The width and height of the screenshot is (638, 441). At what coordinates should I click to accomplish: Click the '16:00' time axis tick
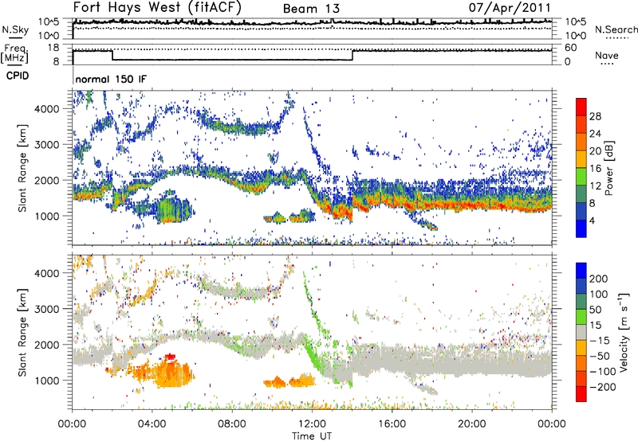392,424
